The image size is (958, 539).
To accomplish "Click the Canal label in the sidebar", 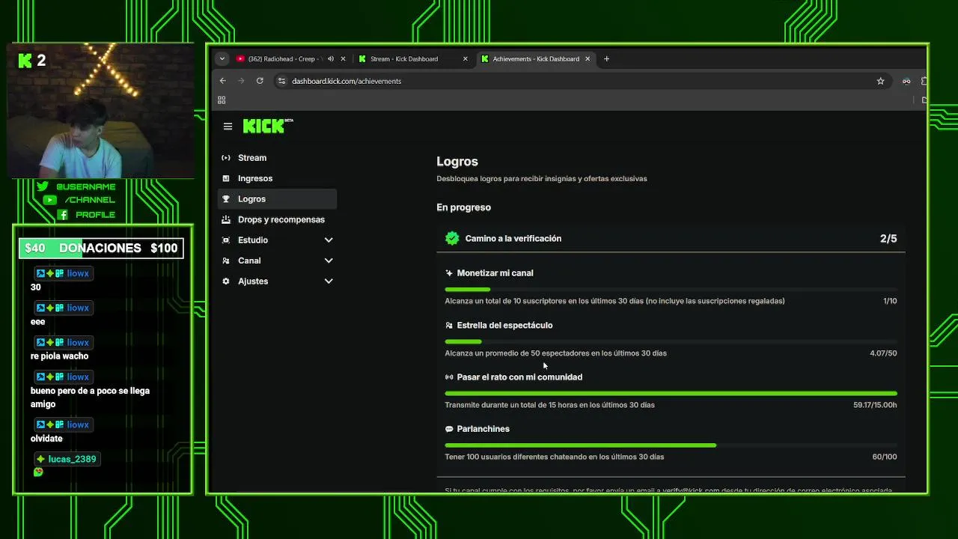I will [249, 261].
